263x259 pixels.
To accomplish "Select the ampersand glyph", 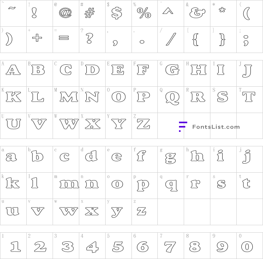I will pos(197,13).
